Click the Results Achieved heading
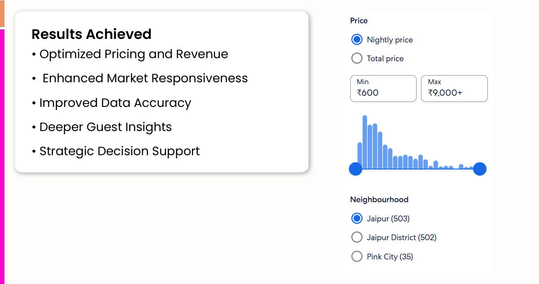This screenshot has height=284, width=539. 91,34
